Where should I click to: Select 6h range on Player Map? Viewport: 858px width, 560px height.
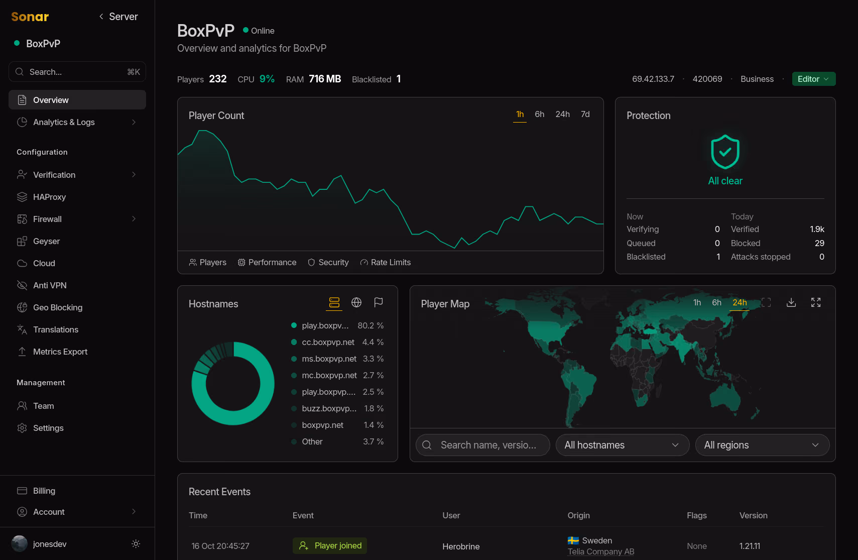coord(716,302)
